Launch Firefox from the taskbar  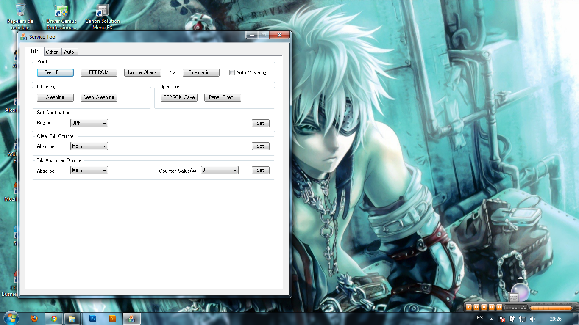coord(34,319)
